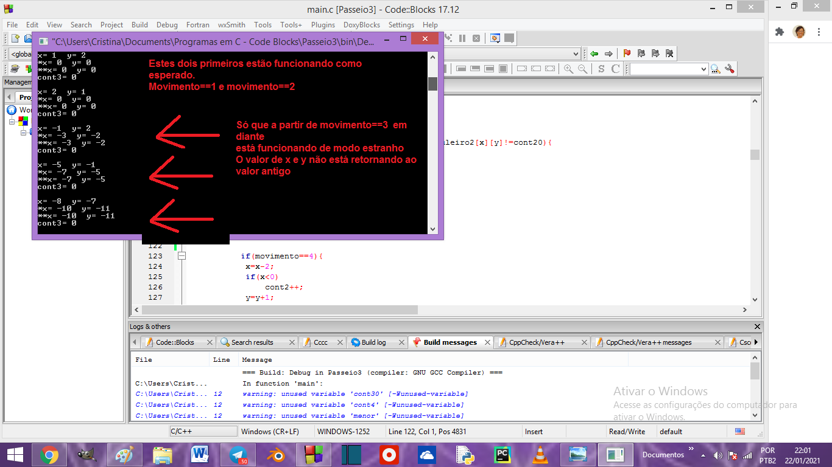This screenshot has height=467, width=832.
Task: Click the zoom out magnifier icon
Action: 583,69
